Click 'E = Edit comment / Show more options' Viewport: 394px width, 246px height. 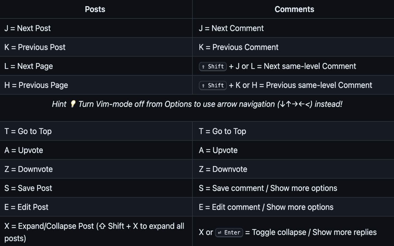click(x=266, y=207)
